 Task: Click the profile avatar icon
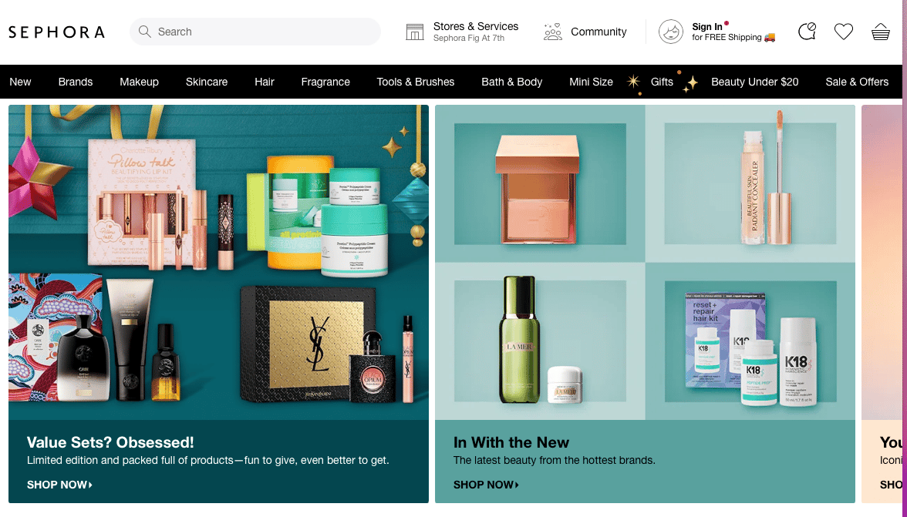pos(671,32)
